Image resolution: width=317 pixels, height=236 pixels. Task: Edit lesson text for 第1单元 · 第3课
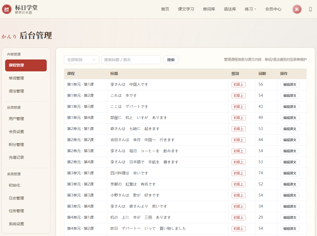[290, 107]
